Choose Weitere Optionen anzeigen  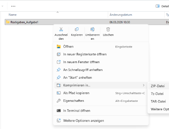[x=101, y=121]
